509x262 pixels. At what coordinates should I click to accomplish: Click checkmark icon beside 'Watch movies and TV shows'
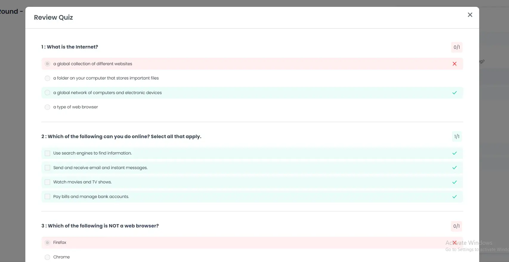tap(454, 182)
